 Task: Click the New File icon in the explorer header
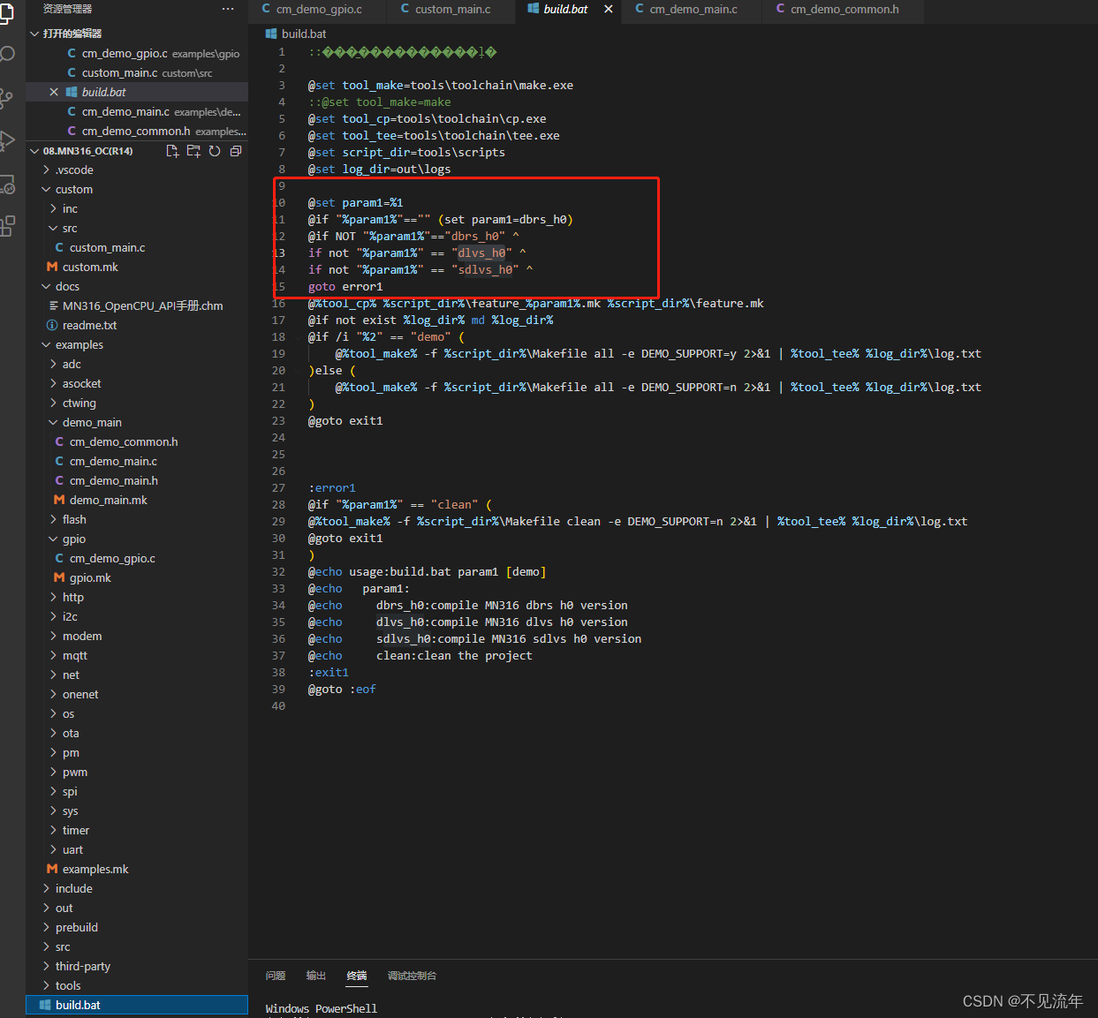(x=172, y=151)
